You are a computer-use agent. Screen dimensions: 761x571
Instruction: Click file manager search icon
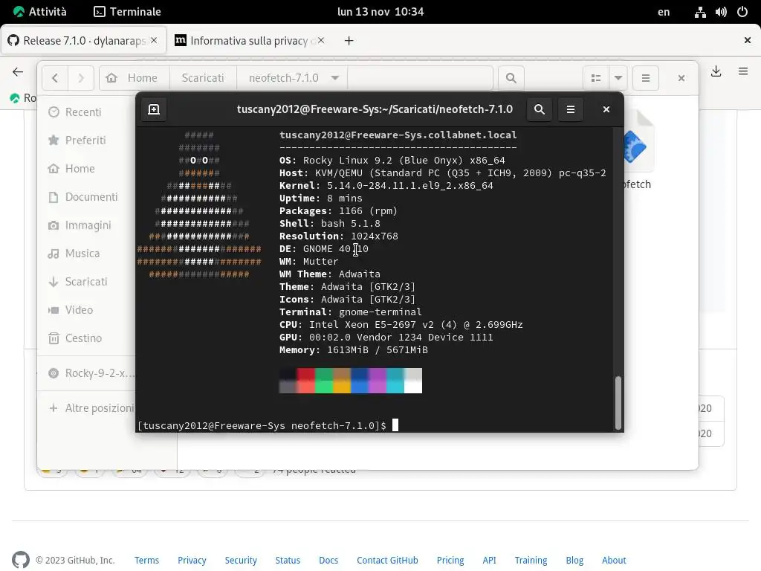pyautogui.click(x=511, y=78)
